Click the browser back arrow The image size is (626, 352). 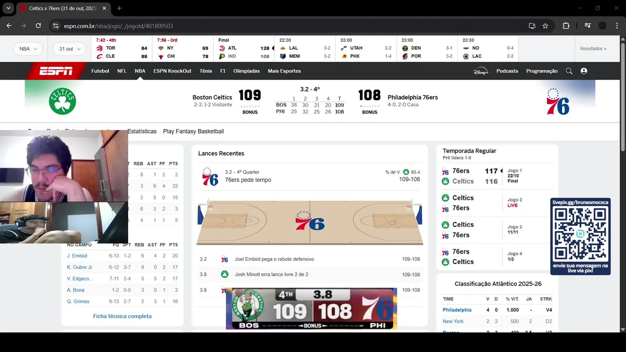[x=9, y=26]
